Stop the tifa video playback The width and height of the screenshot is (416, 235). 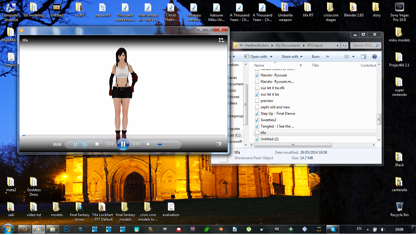tap(97, 144)
